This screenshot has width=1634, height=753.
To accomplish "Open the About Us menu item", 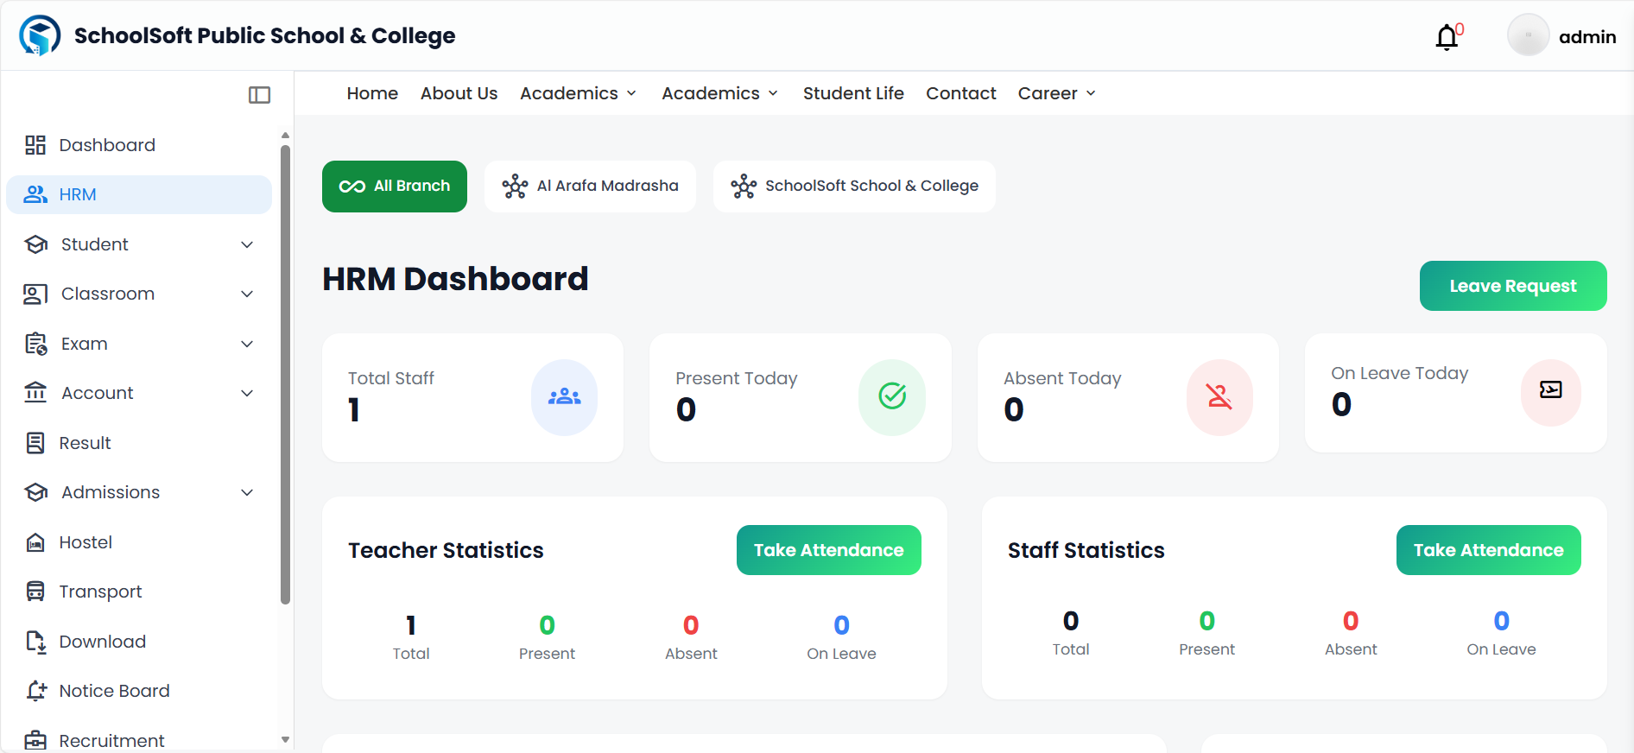I will tap(459, 93).
